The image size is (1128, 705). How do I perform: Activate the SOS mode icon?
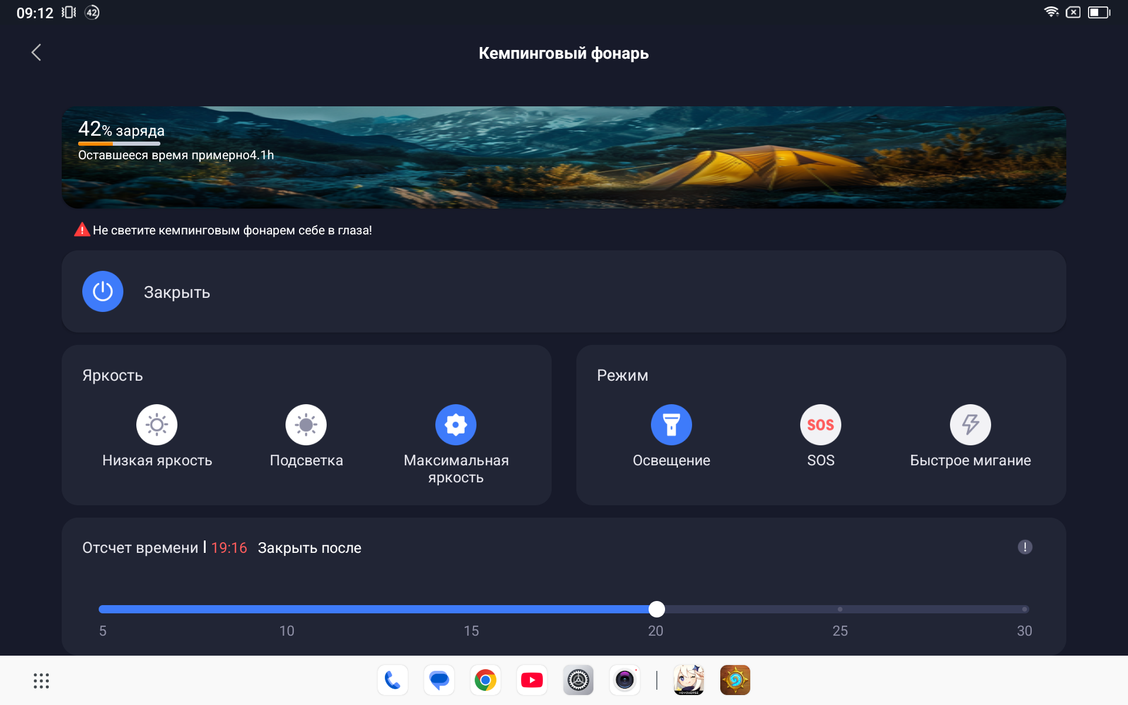821,425
